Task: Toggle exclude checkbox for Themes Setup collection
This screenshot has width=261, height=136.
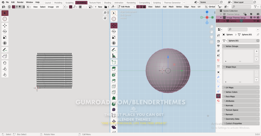Action: click(x=251, y=14)
